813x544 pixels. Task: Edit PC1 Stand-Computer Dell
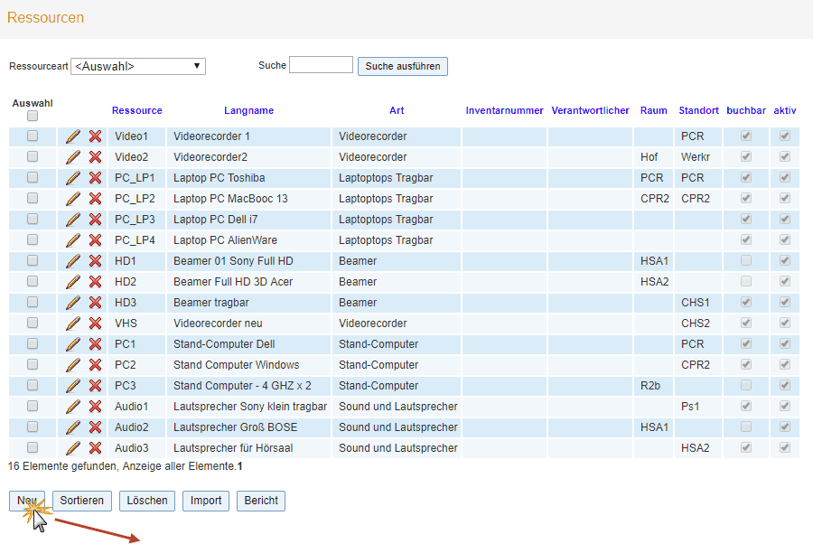[x=73, y=343]
